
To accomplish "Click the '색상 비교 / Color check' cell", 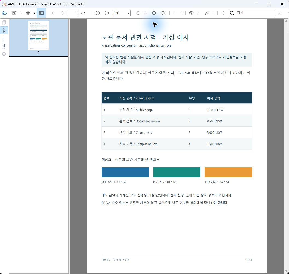I will point(135,132).
